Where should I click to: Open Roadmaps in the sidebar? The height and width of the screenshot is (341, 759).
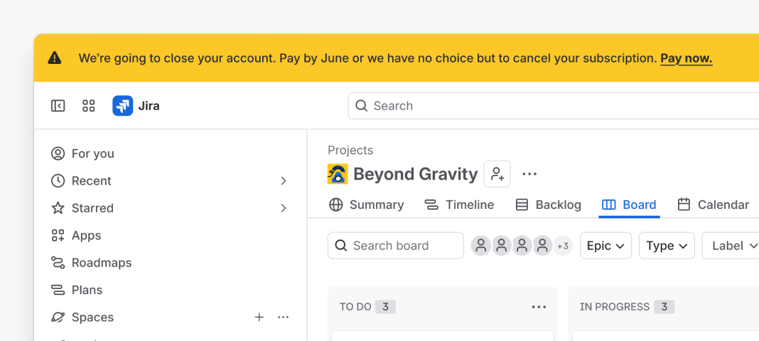[92, 263]
